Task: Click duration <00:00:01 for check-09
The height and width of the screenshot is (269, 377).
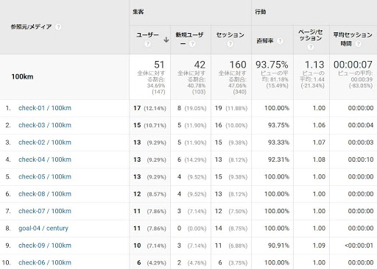Action: tap(359, 245)
